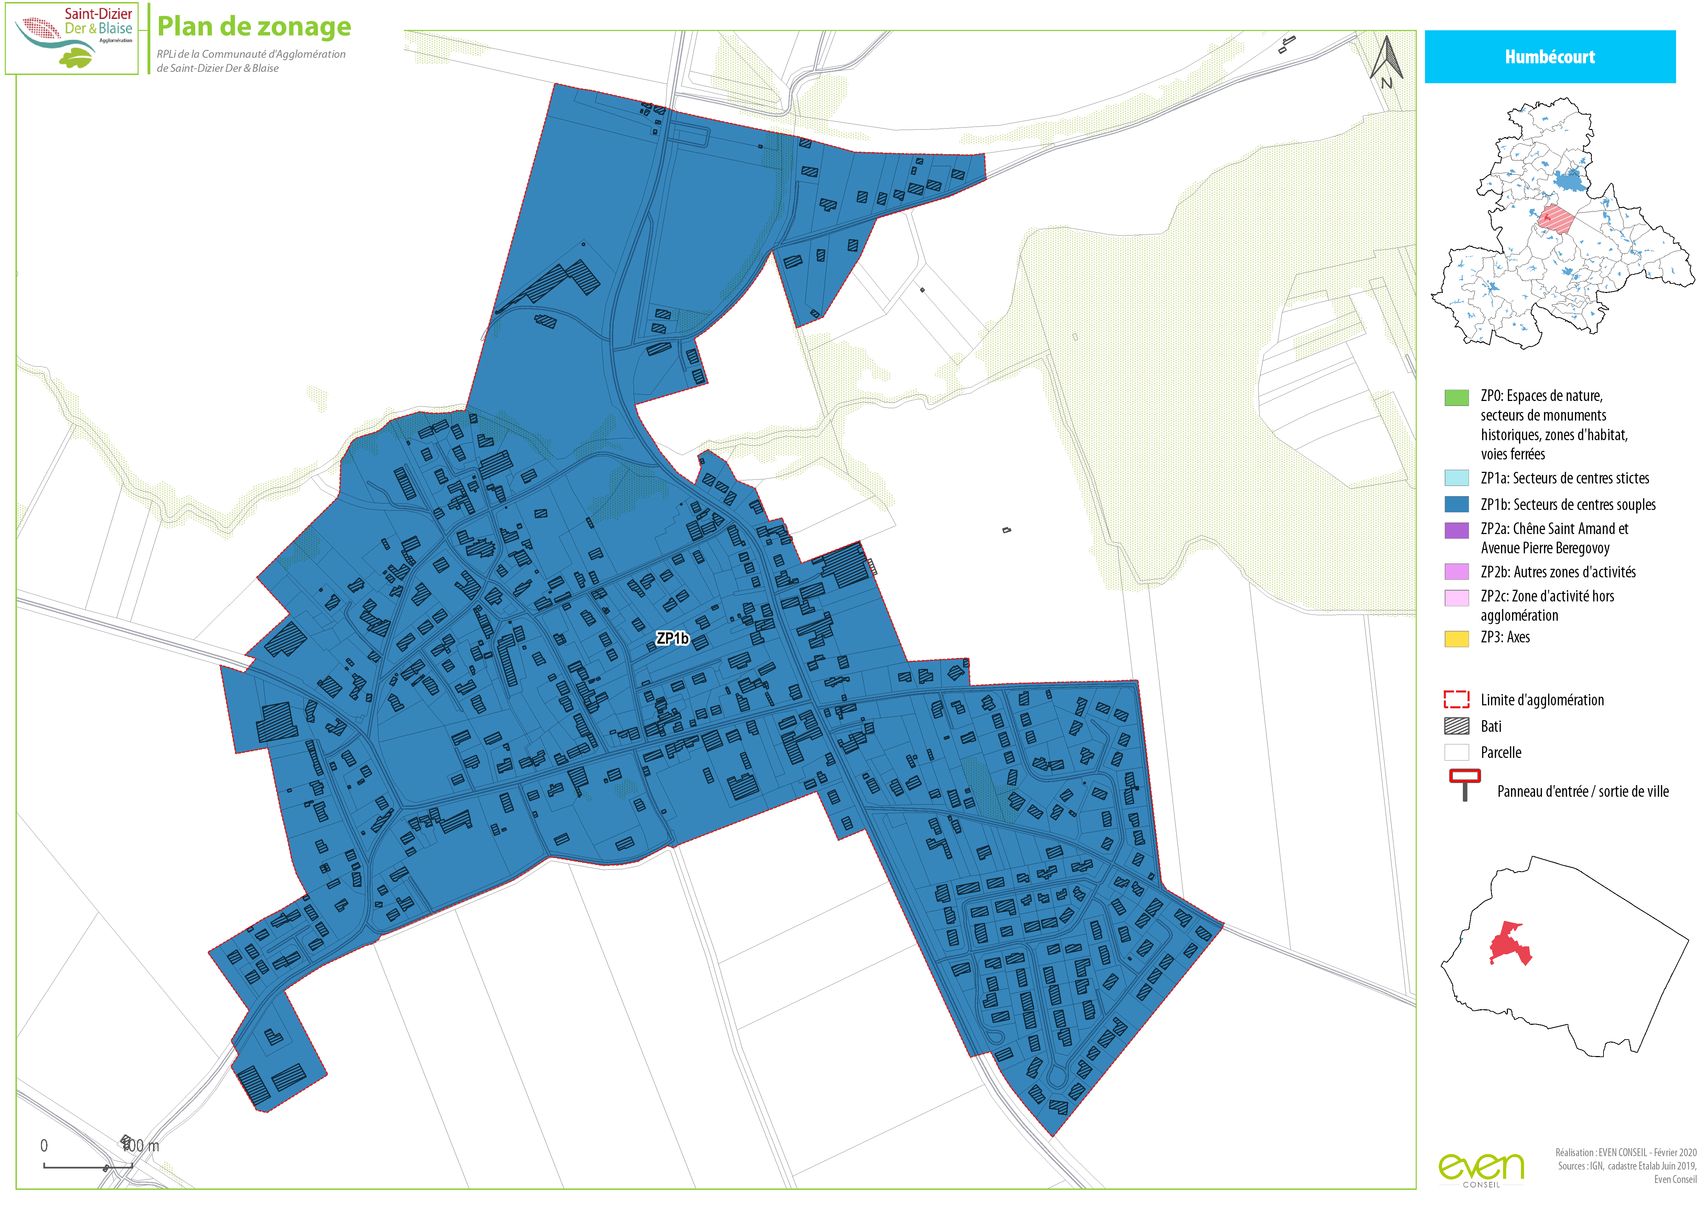Click the ZP0 green color swatch
1706x1206 pixels.
coord(1456,398)
